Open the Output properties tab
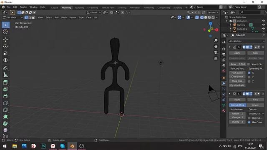The height and width of the screenshot is (150, 267). point(224,55)
